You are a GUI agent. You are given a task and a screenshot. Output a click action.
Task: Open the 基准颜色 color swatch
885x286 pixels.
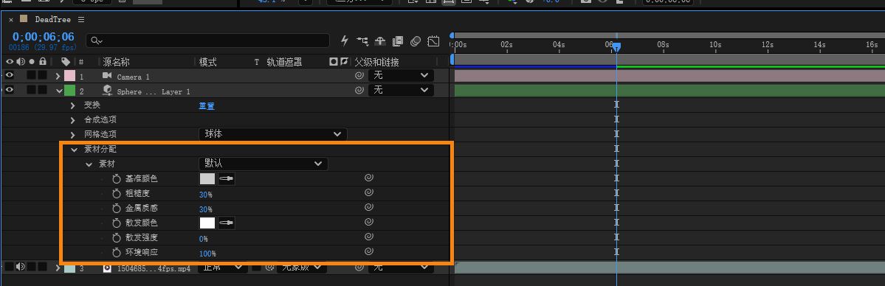207,179
